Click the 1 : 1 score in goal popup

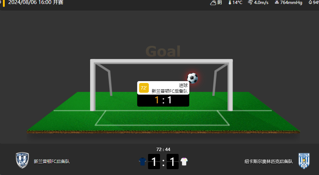coord(163,100)
